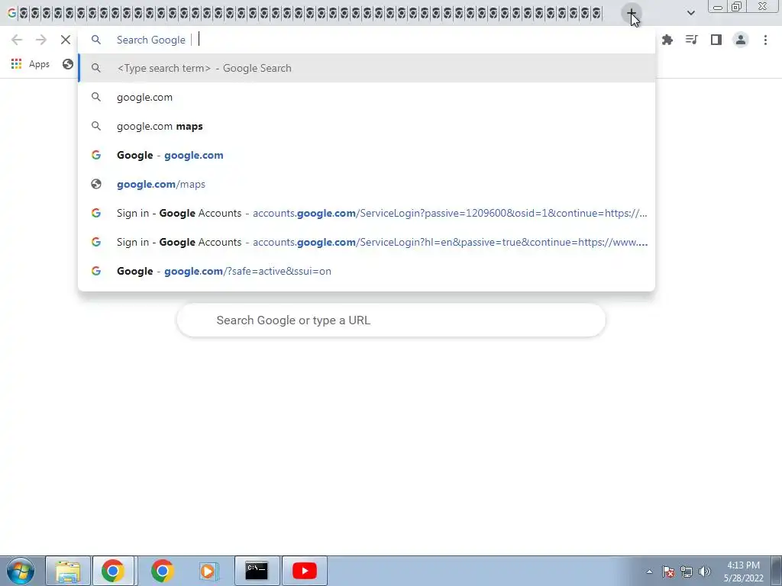The height and width of the screenshot is (586, 782).
Task: Toggle the side panel icon
Action: (716, 40)
